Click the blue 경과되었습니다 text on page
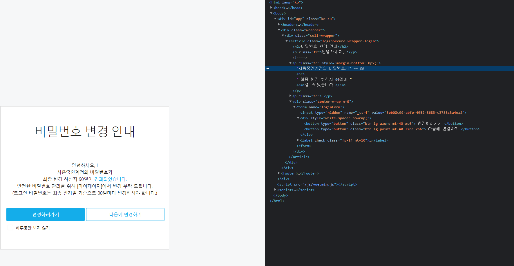This screenshot has height=266, width=514. (x=111, y=179)
